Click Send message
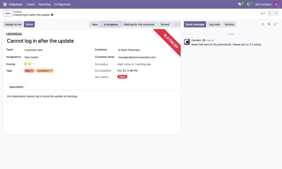 195,24
